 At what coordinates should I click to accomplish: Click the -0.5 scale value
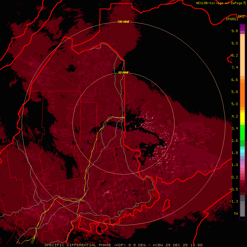coord(234,189)
